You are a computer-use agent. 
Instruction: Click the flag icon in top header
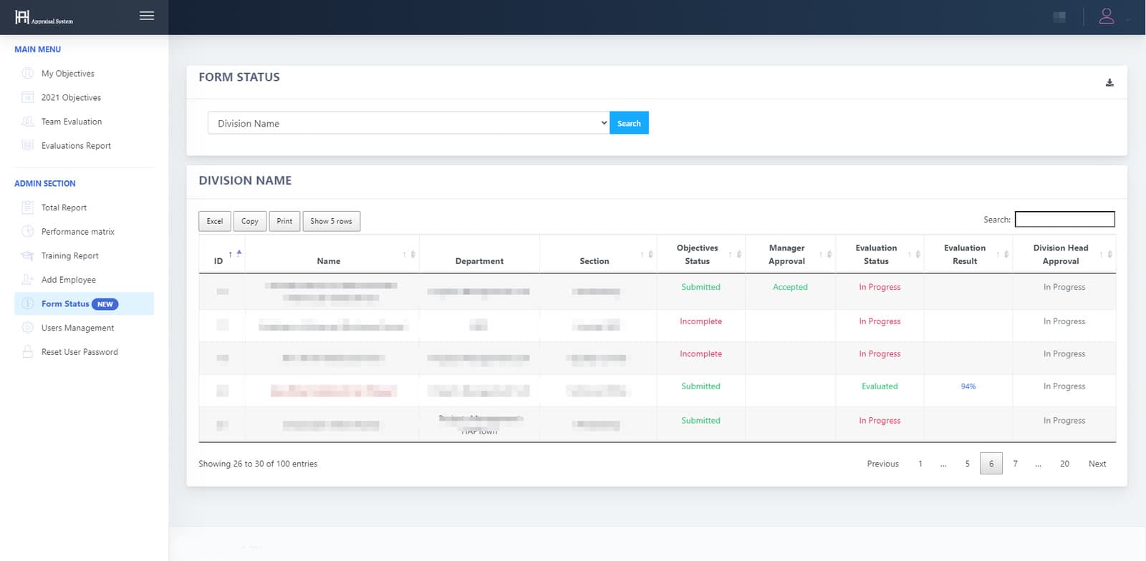(x=1059, y=16)
